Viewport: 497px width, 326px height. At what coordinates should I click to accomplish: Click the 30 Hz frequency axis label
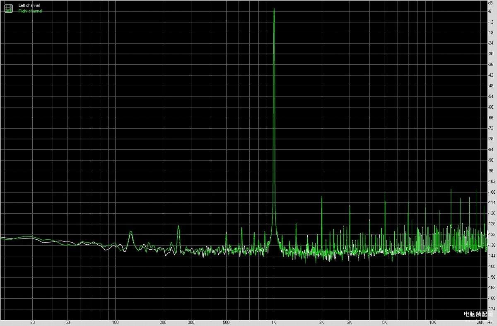point(32,322)
